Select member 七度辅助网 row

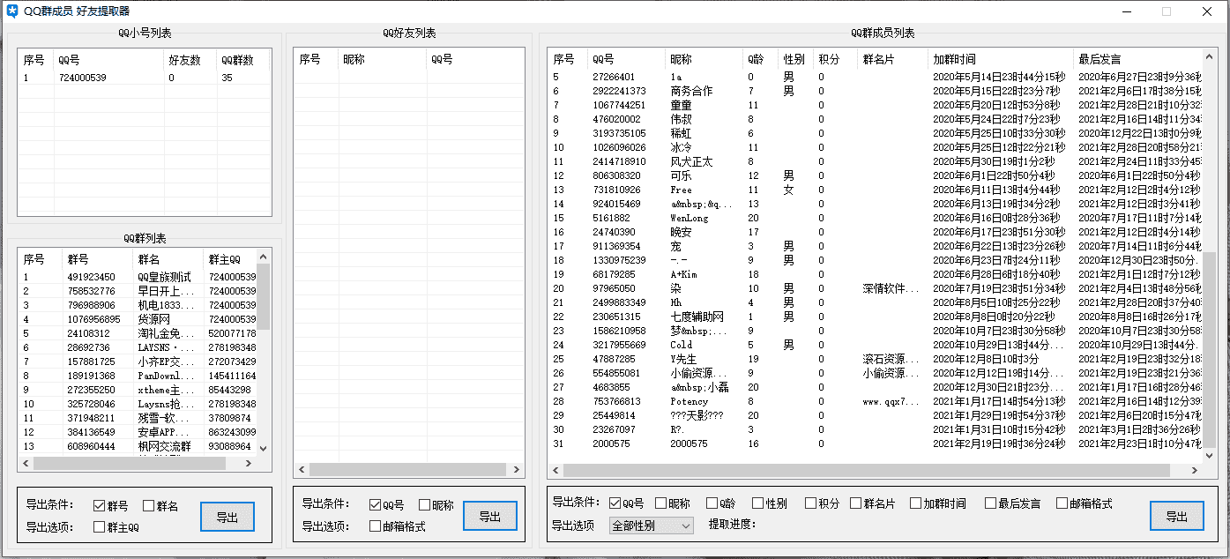[876, 317]
